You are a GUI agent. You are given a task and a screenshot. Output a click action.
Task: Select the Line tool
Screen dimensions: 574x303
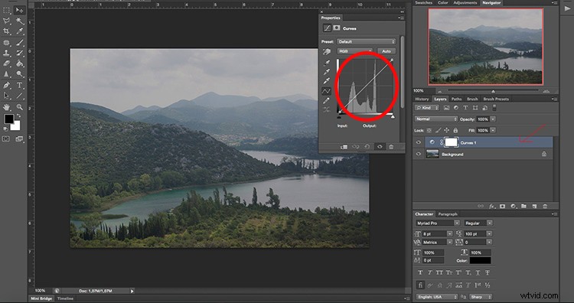coord(20,96)
